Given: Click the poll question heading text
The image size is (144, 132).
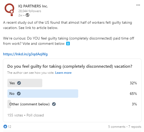Looking at the screenshot, I should (70, 66).
